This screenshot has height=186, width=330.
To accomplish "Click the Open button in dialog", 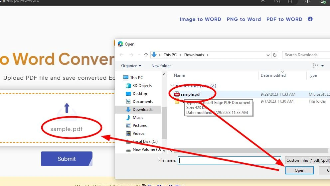I will [299, 170].
